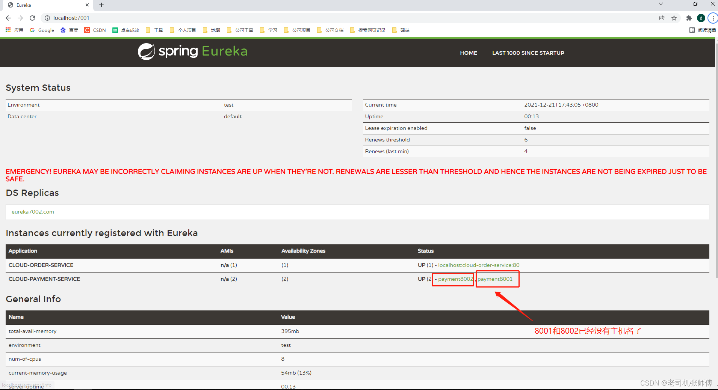The image size is (718, 390).
Task: Open the CSDN bookmark
Action: (x=95, y=30)
